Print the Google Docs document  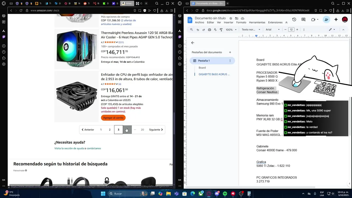210,30
